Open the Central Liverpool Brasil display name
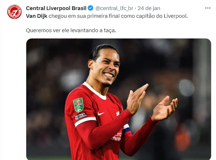This screenshot has height=160, width=216. [x=56, y=8]
